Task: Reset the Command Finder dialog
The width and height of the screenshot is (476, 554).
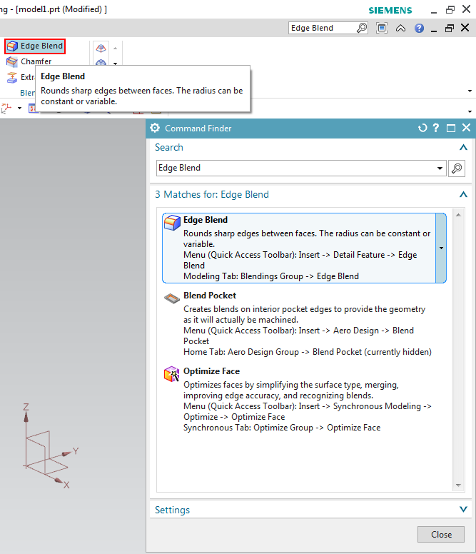Action: coord(422,128)
